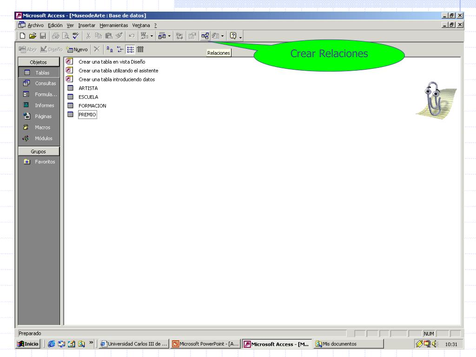Click the Copy icon
Screen dimensions: 476x357
point(99,36)
